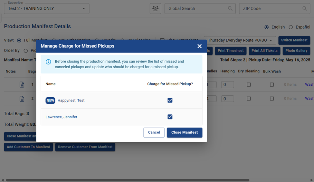The image size is (314, 182).
Task: Uncheck missed pickup charge for Happynest, Test
Action: [x=170, y=101]
